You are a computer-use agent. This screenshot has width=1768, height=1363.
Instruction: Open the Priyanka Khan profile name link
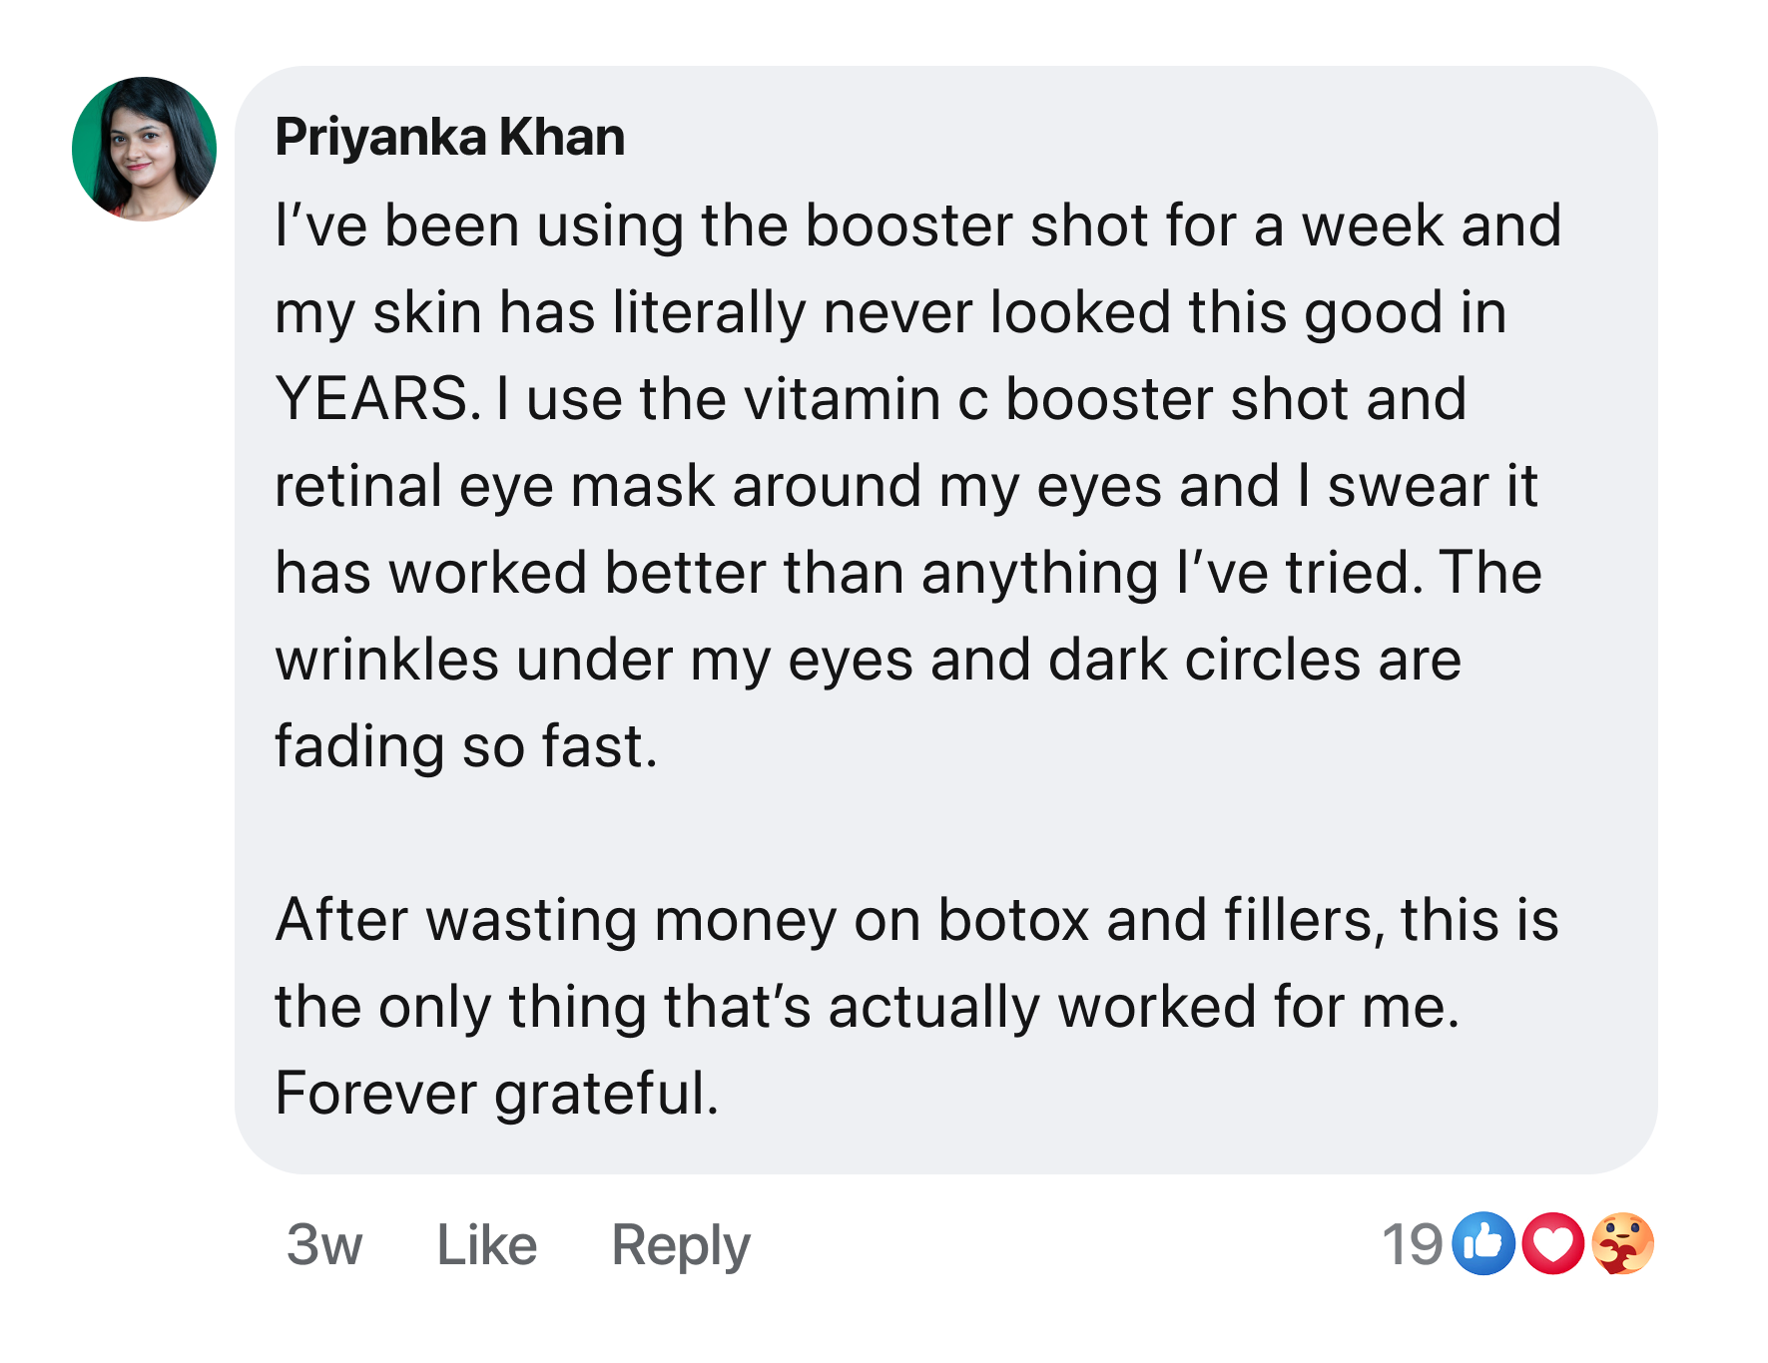tap(449, 137)
